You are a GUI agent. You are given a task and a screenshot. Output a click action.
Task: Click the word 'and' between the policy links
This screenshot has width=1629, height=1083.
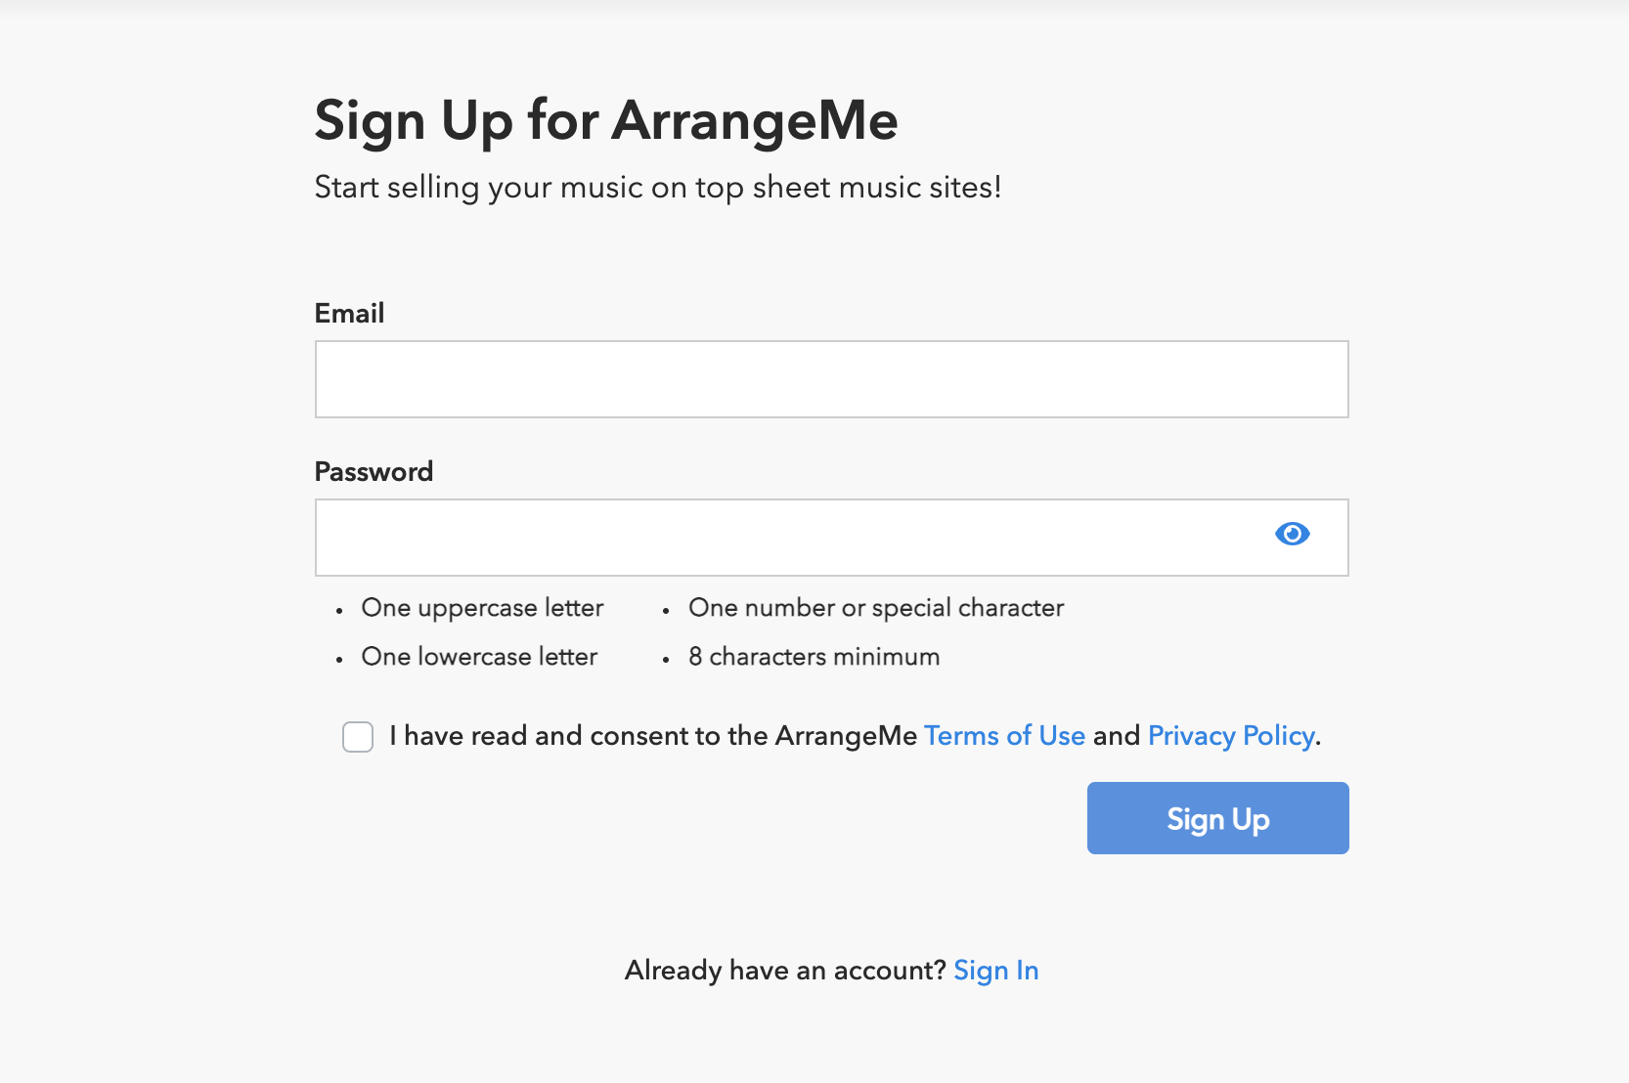pyautogui.click(x=1117, y=735)
